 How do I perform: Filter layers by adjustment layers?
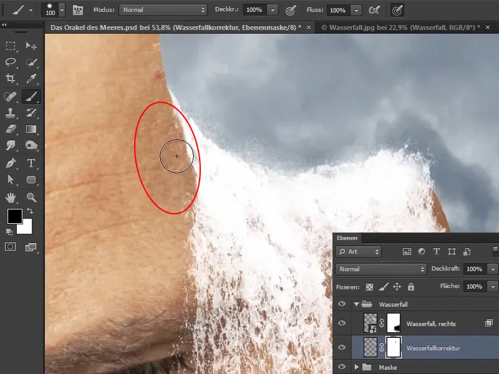(422, 252)
